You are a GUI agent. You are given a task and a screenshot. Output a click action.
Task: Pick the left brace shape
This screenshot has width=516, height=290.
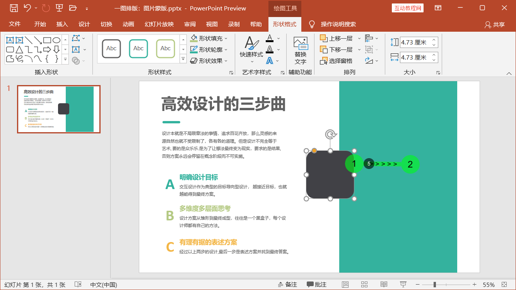click(x=47, y=59)
